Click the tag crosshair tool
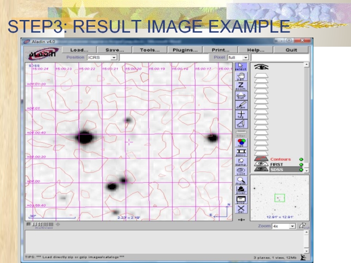351x263 pixels. coord(241,114)
